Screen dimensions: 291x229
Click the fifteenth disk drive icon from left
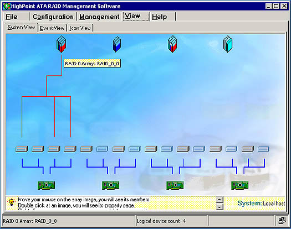point(248,149)
